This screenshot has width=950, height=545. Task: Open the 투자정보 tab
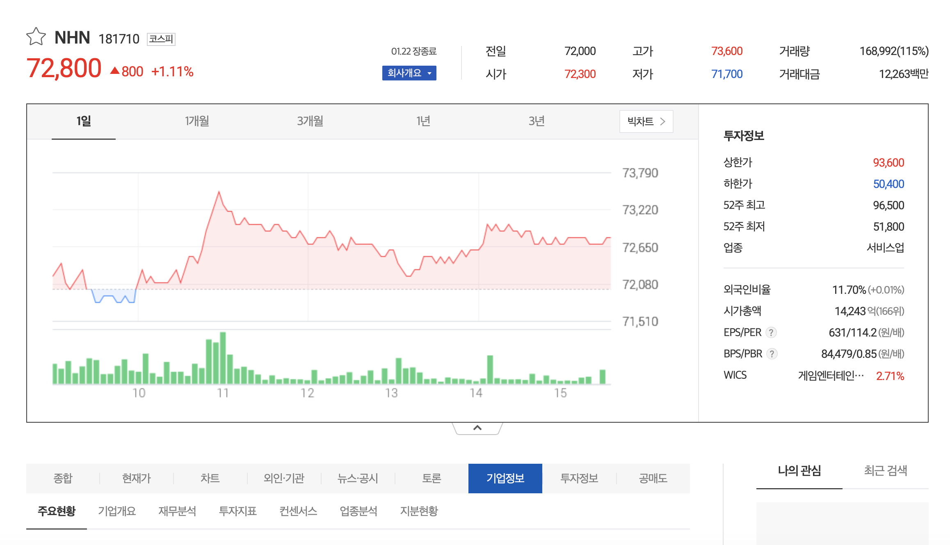point(579,478)
